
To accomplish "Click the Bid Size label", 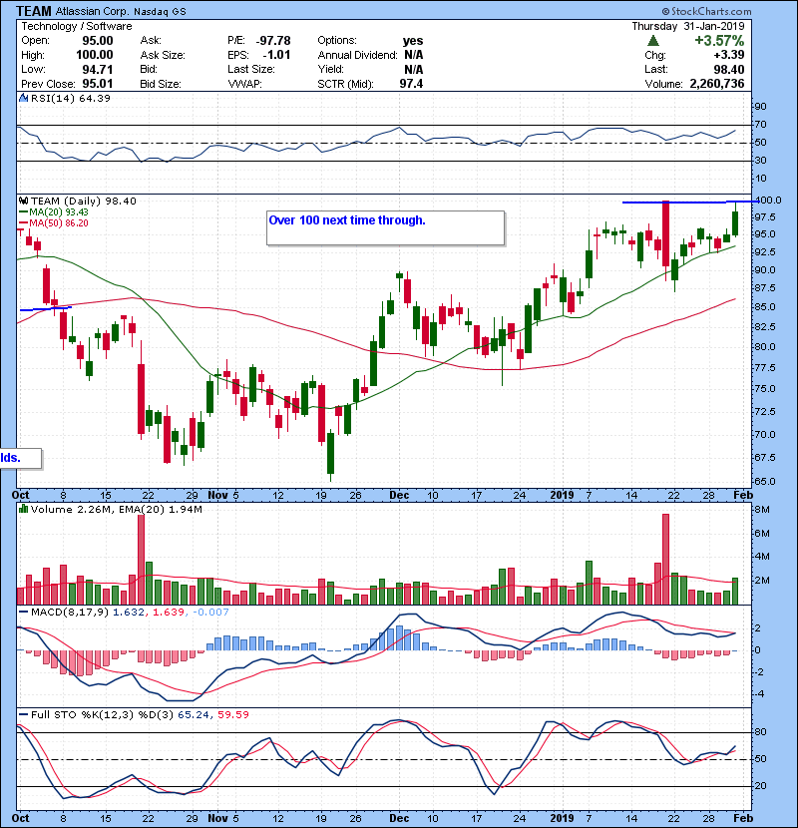I will click(x=161, y=84).
